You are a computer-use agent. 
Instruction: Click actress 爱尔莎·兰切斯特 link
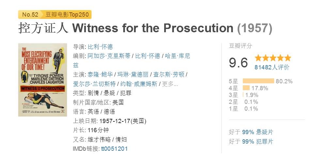coord(94,84)
